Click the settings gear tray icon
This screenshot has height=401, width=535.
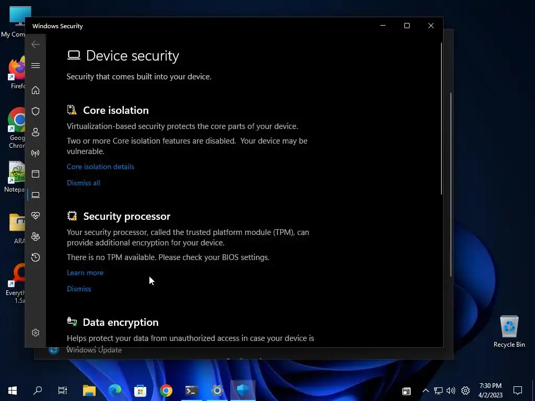pos(466,391)
